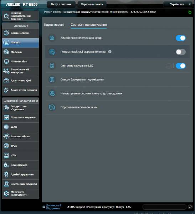The image size is (195, 214).
Task: Open the Українська language dropdown
Action: [178, 4]
